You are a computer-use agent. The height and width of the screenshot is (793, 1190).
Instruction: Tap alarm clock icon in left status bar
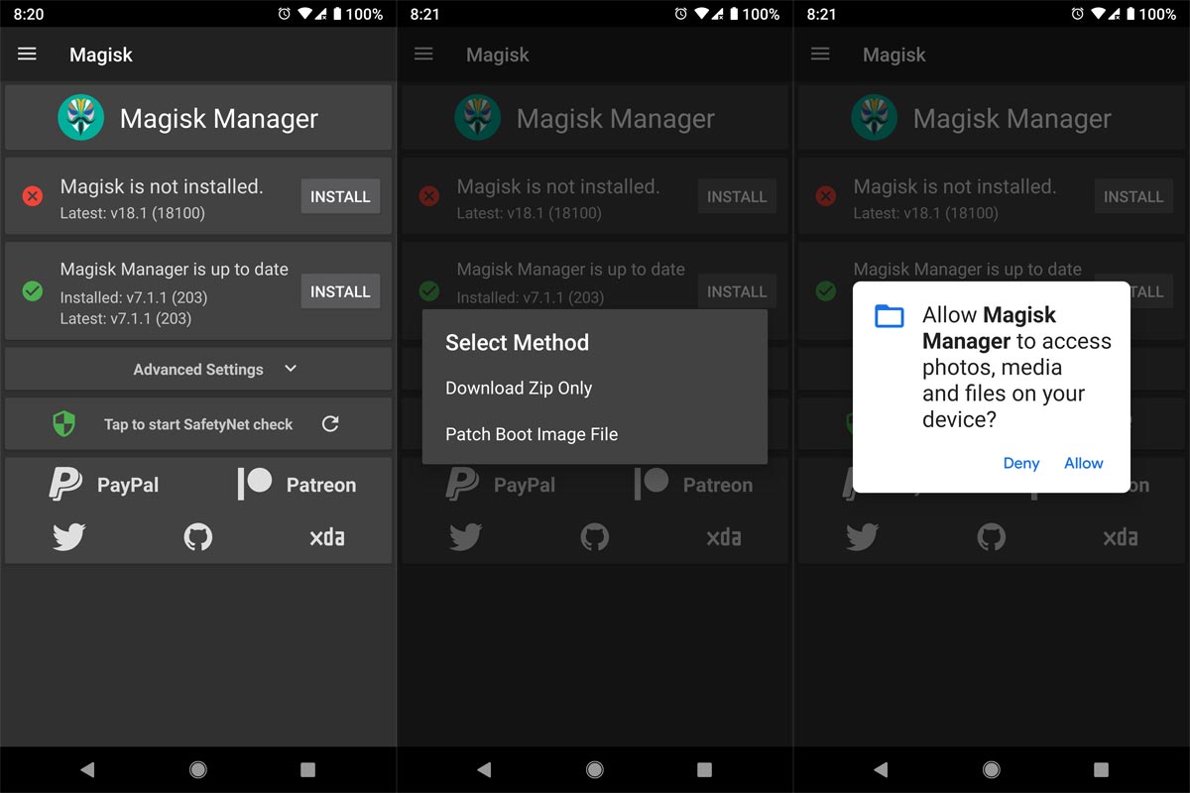pos(284,14)
